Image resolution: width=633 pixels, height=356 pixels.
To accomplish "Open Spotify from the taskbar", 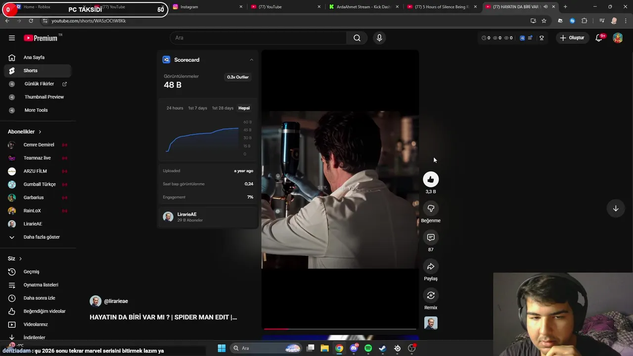I will click(368, 348).
